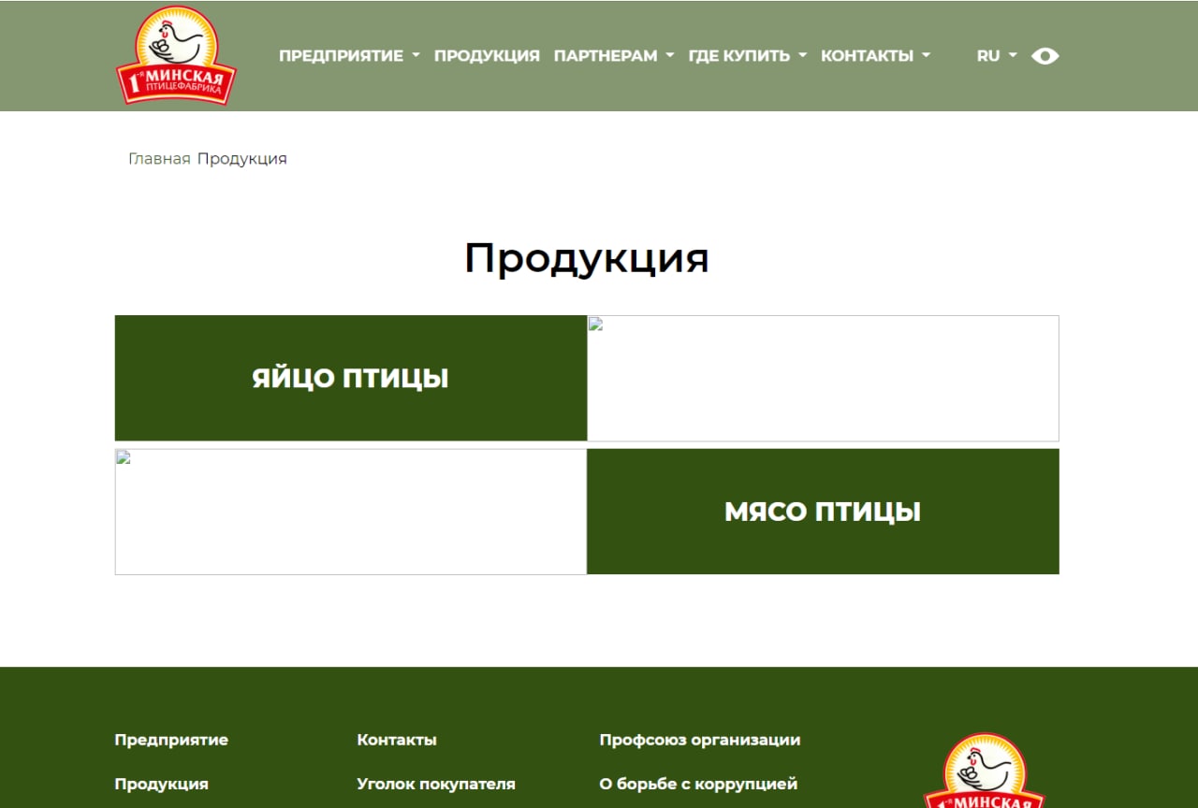
Task: Expand the КОНТАКТЫ dropdown in the header
Action: [875, 56]
